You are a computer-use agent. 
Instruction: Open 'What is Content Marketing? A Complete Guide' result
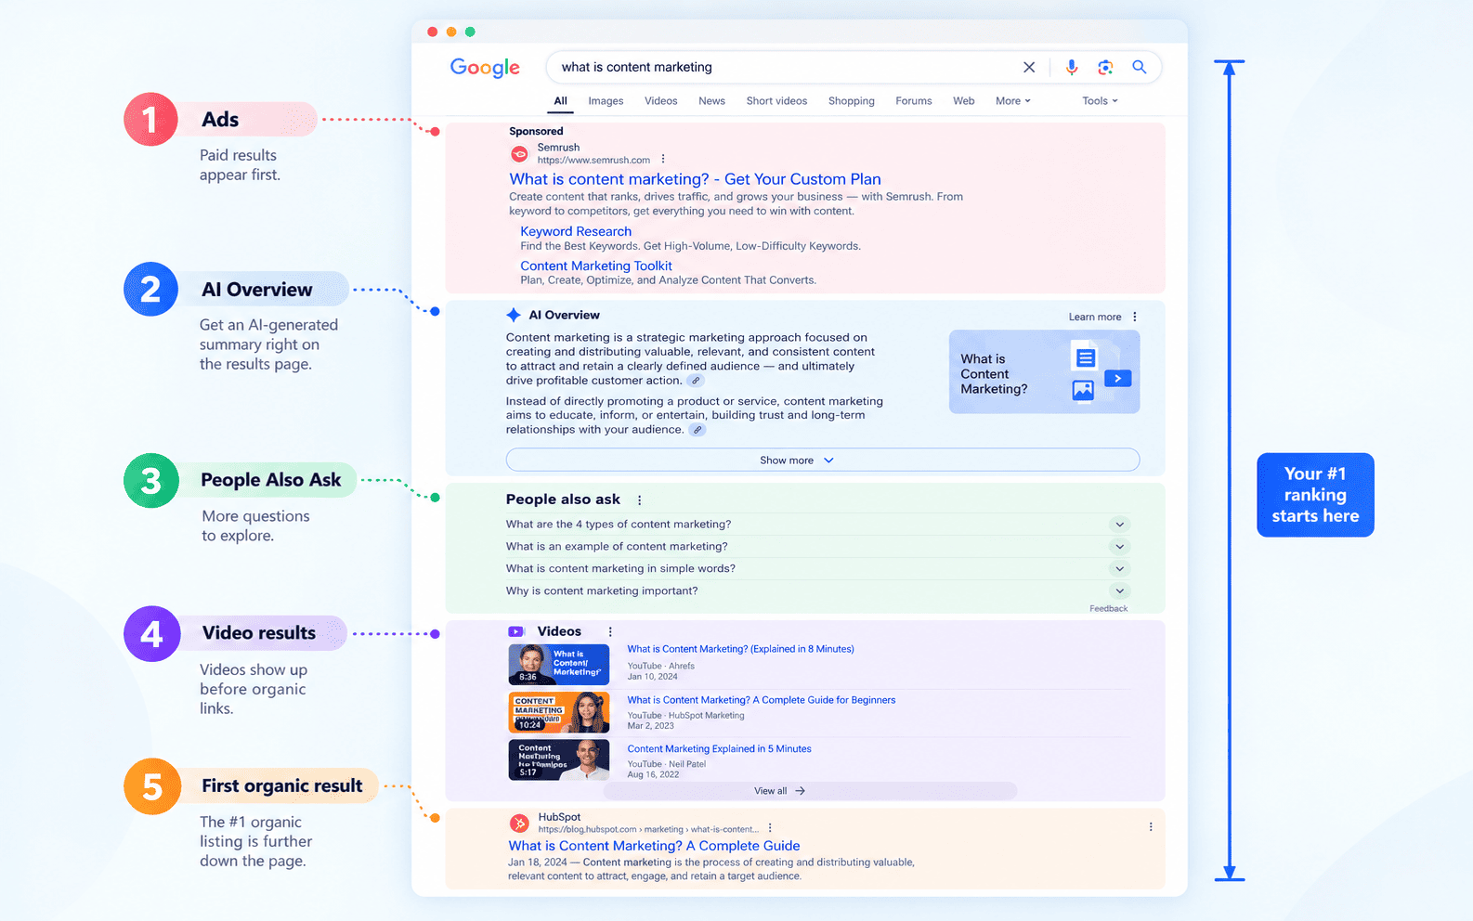click(654, 846)
